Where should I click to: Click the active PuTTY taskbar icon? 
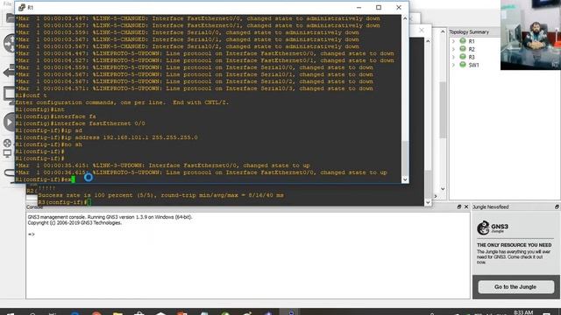click(290, 312)
